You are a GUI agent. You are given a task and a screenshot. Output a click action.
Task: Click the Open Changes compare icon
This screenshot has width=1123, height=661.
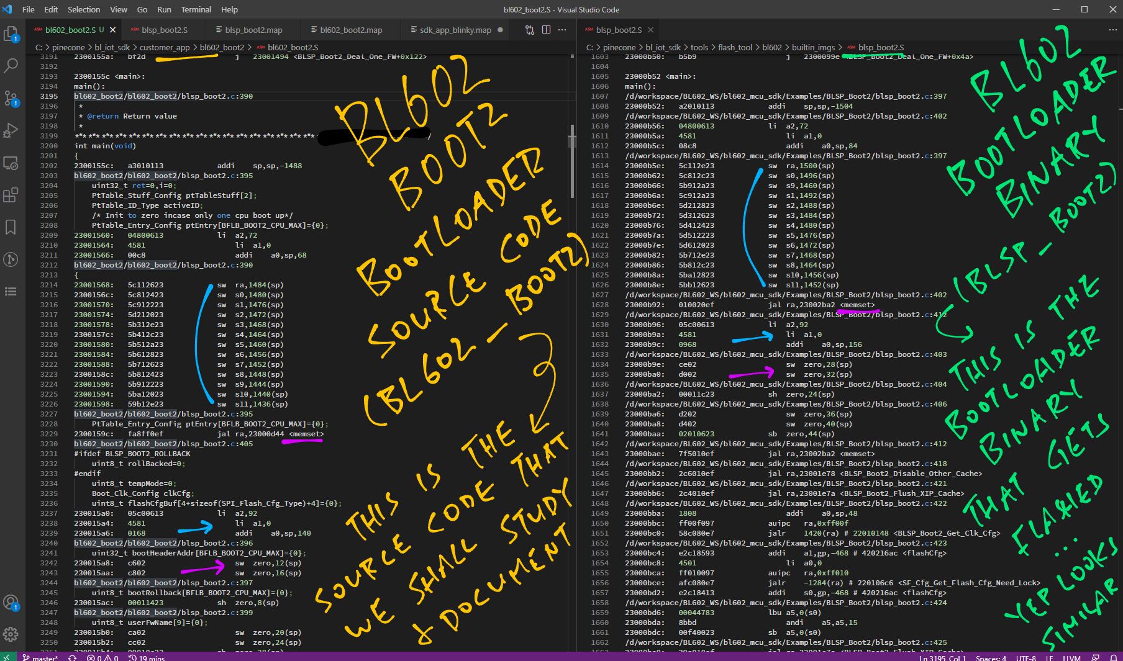tap(530, 30)
